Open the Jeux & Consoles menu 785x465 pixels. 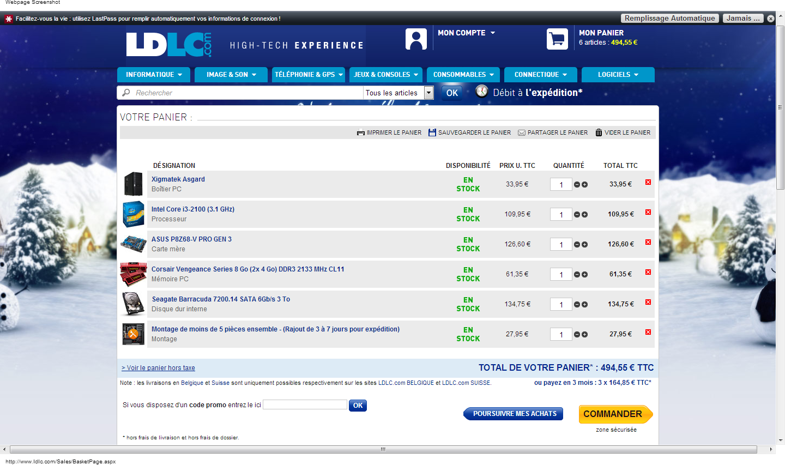(385, 75)
